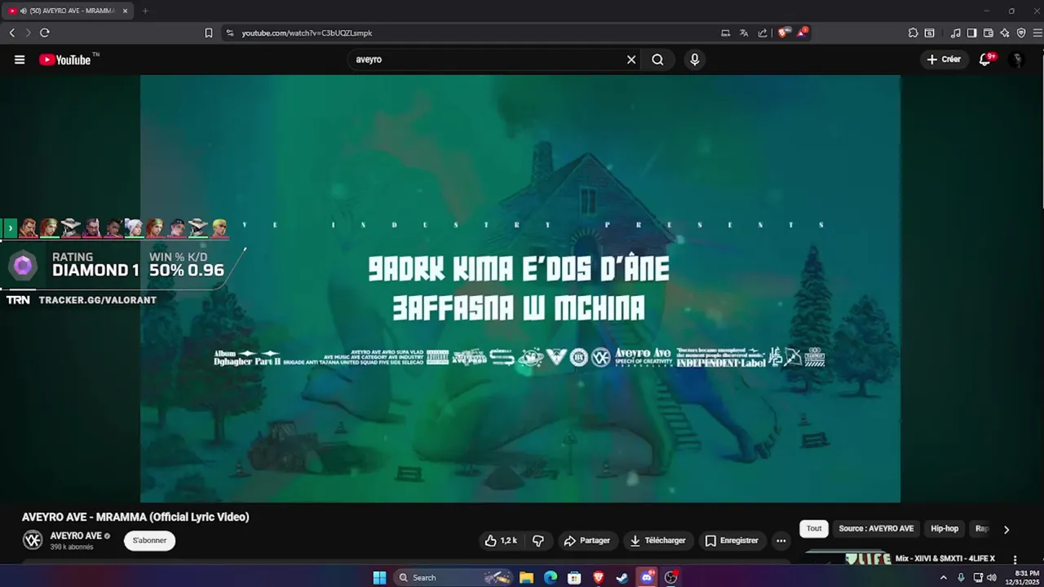Share the page from address bar
Image resolution: width=1044 pixels, height=587 pixels.
tap(763, 33)
